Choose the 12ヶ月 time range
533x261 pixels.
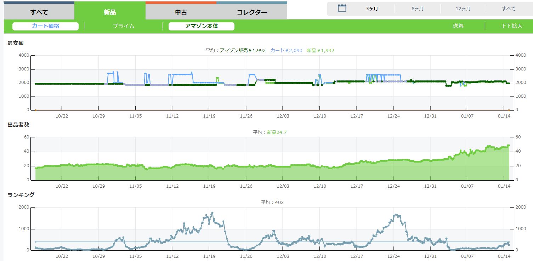[x=463, y=9]
